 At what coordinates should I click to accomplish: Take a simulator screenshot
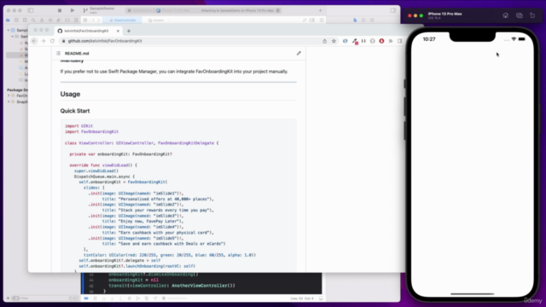point(520,15)
